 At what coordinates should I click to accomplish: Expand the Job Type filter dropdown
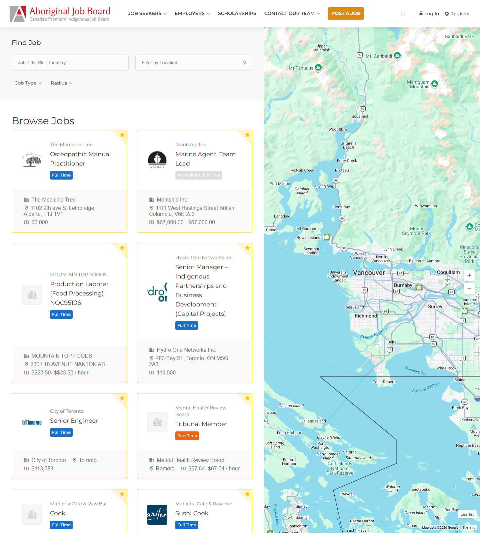(x=28, y=83)
